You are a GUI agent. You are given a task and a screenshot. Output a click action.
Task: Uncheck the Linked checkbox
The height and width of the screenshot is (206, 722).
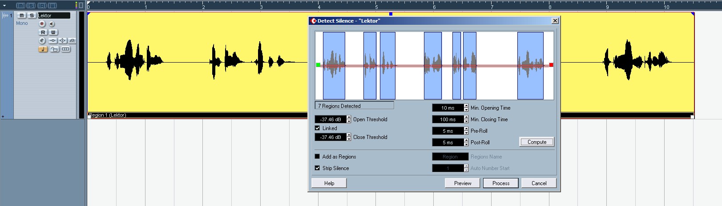(317, 128)
